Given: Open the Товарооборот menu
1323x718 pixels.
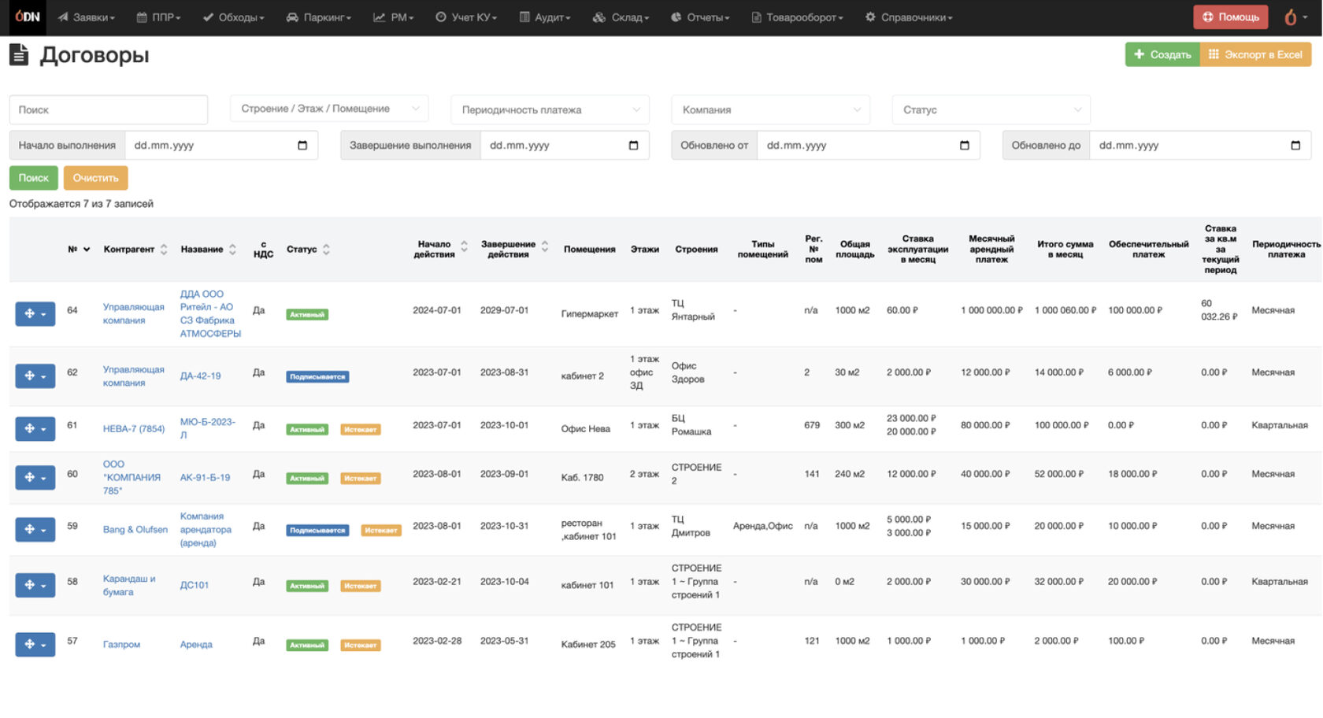Looking at the screenshot, I should tap(797, 17).
